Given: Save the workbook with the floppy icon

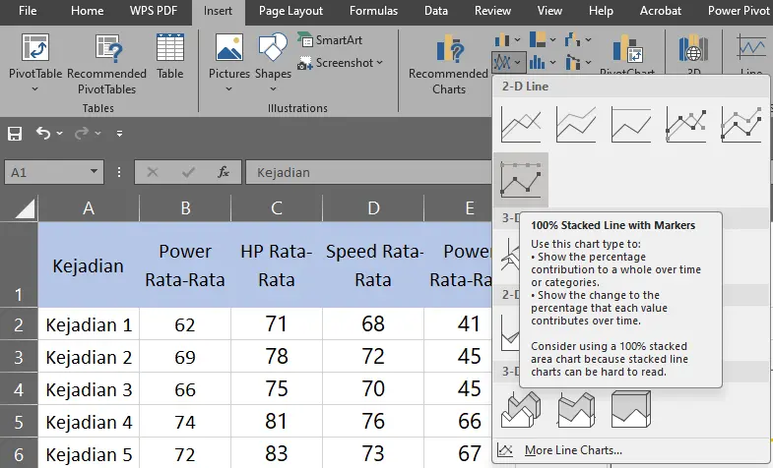Looking at the screenshot, I should 15,134.
